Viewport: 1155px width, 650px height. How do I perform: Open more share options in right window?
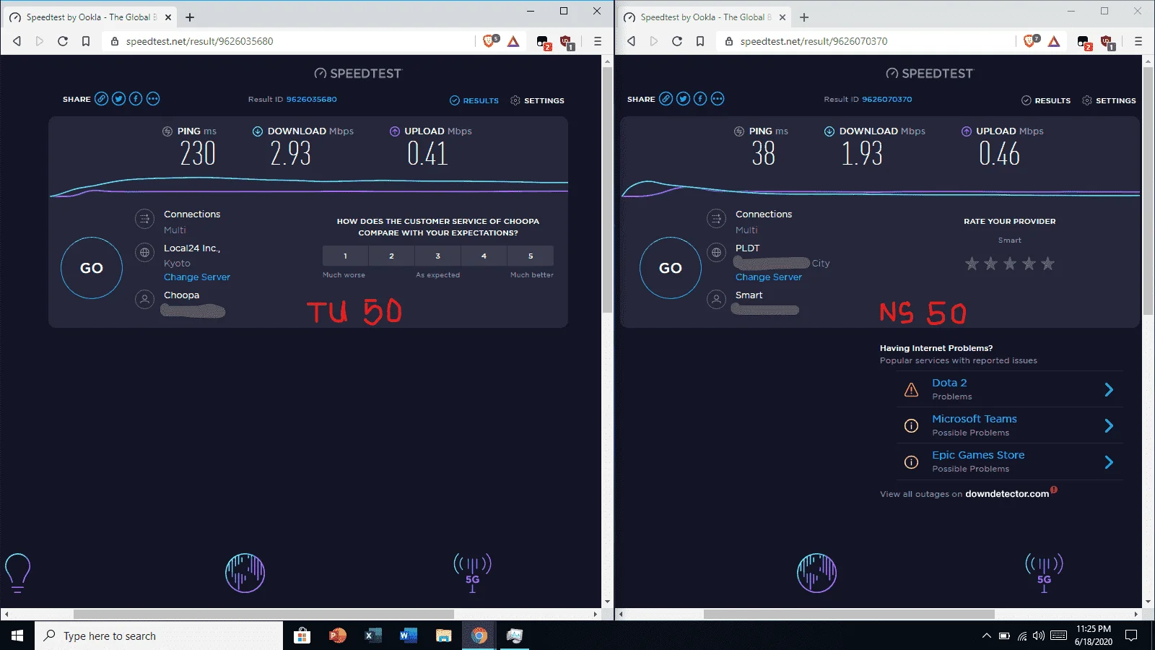(x=718, y=99)
